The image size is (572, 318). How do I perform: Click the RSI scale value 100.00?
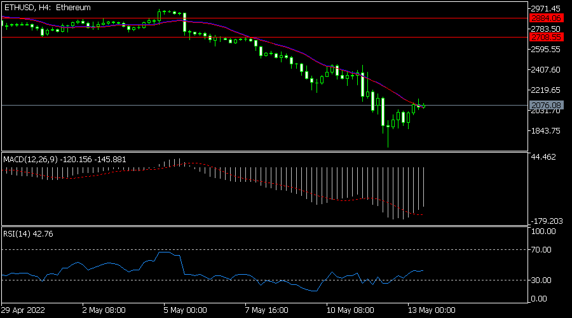pos(543,232)
